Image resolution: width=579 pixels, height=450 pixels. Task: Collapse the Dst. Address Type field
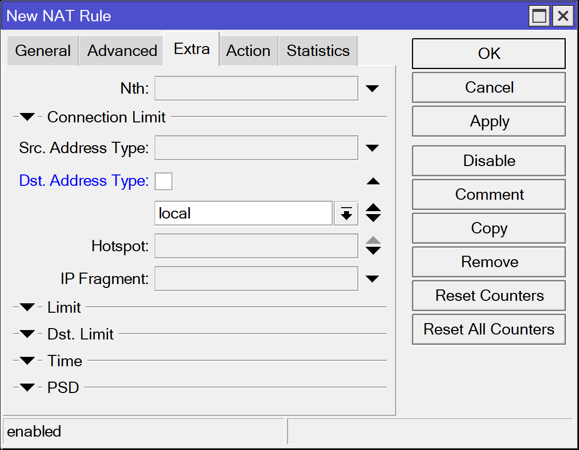(373, 182)
